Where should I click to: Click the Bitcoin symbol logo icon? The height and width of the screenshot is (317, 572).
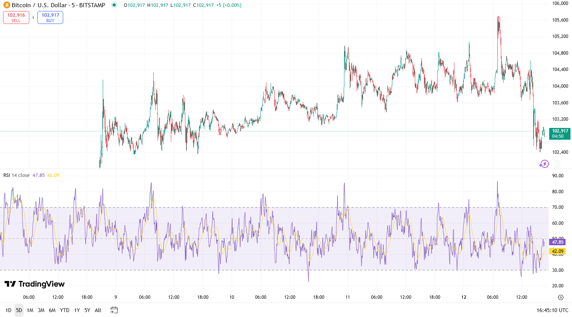[x=7, y=5]
